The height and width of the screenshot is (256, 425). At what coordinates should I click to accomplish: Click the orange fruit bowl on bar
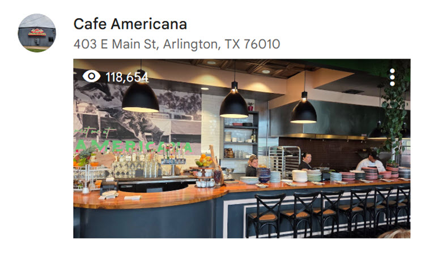tap(203, 160)
